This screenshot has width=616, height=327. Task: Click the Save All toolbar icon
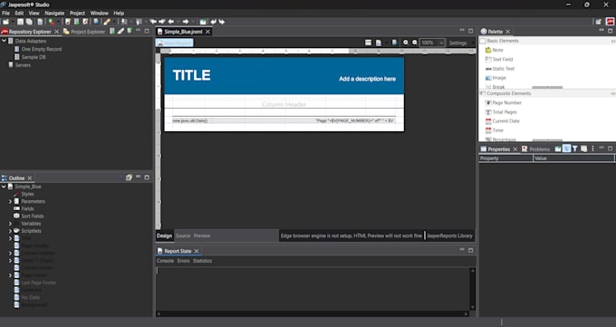(x=29, y=22)
